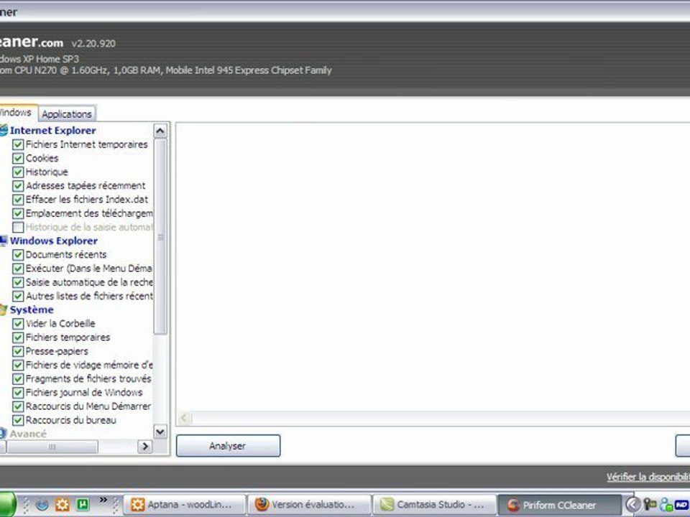The image size is (690, 517).
Task: Click the green quick launch icon
Action: point(83,504)
